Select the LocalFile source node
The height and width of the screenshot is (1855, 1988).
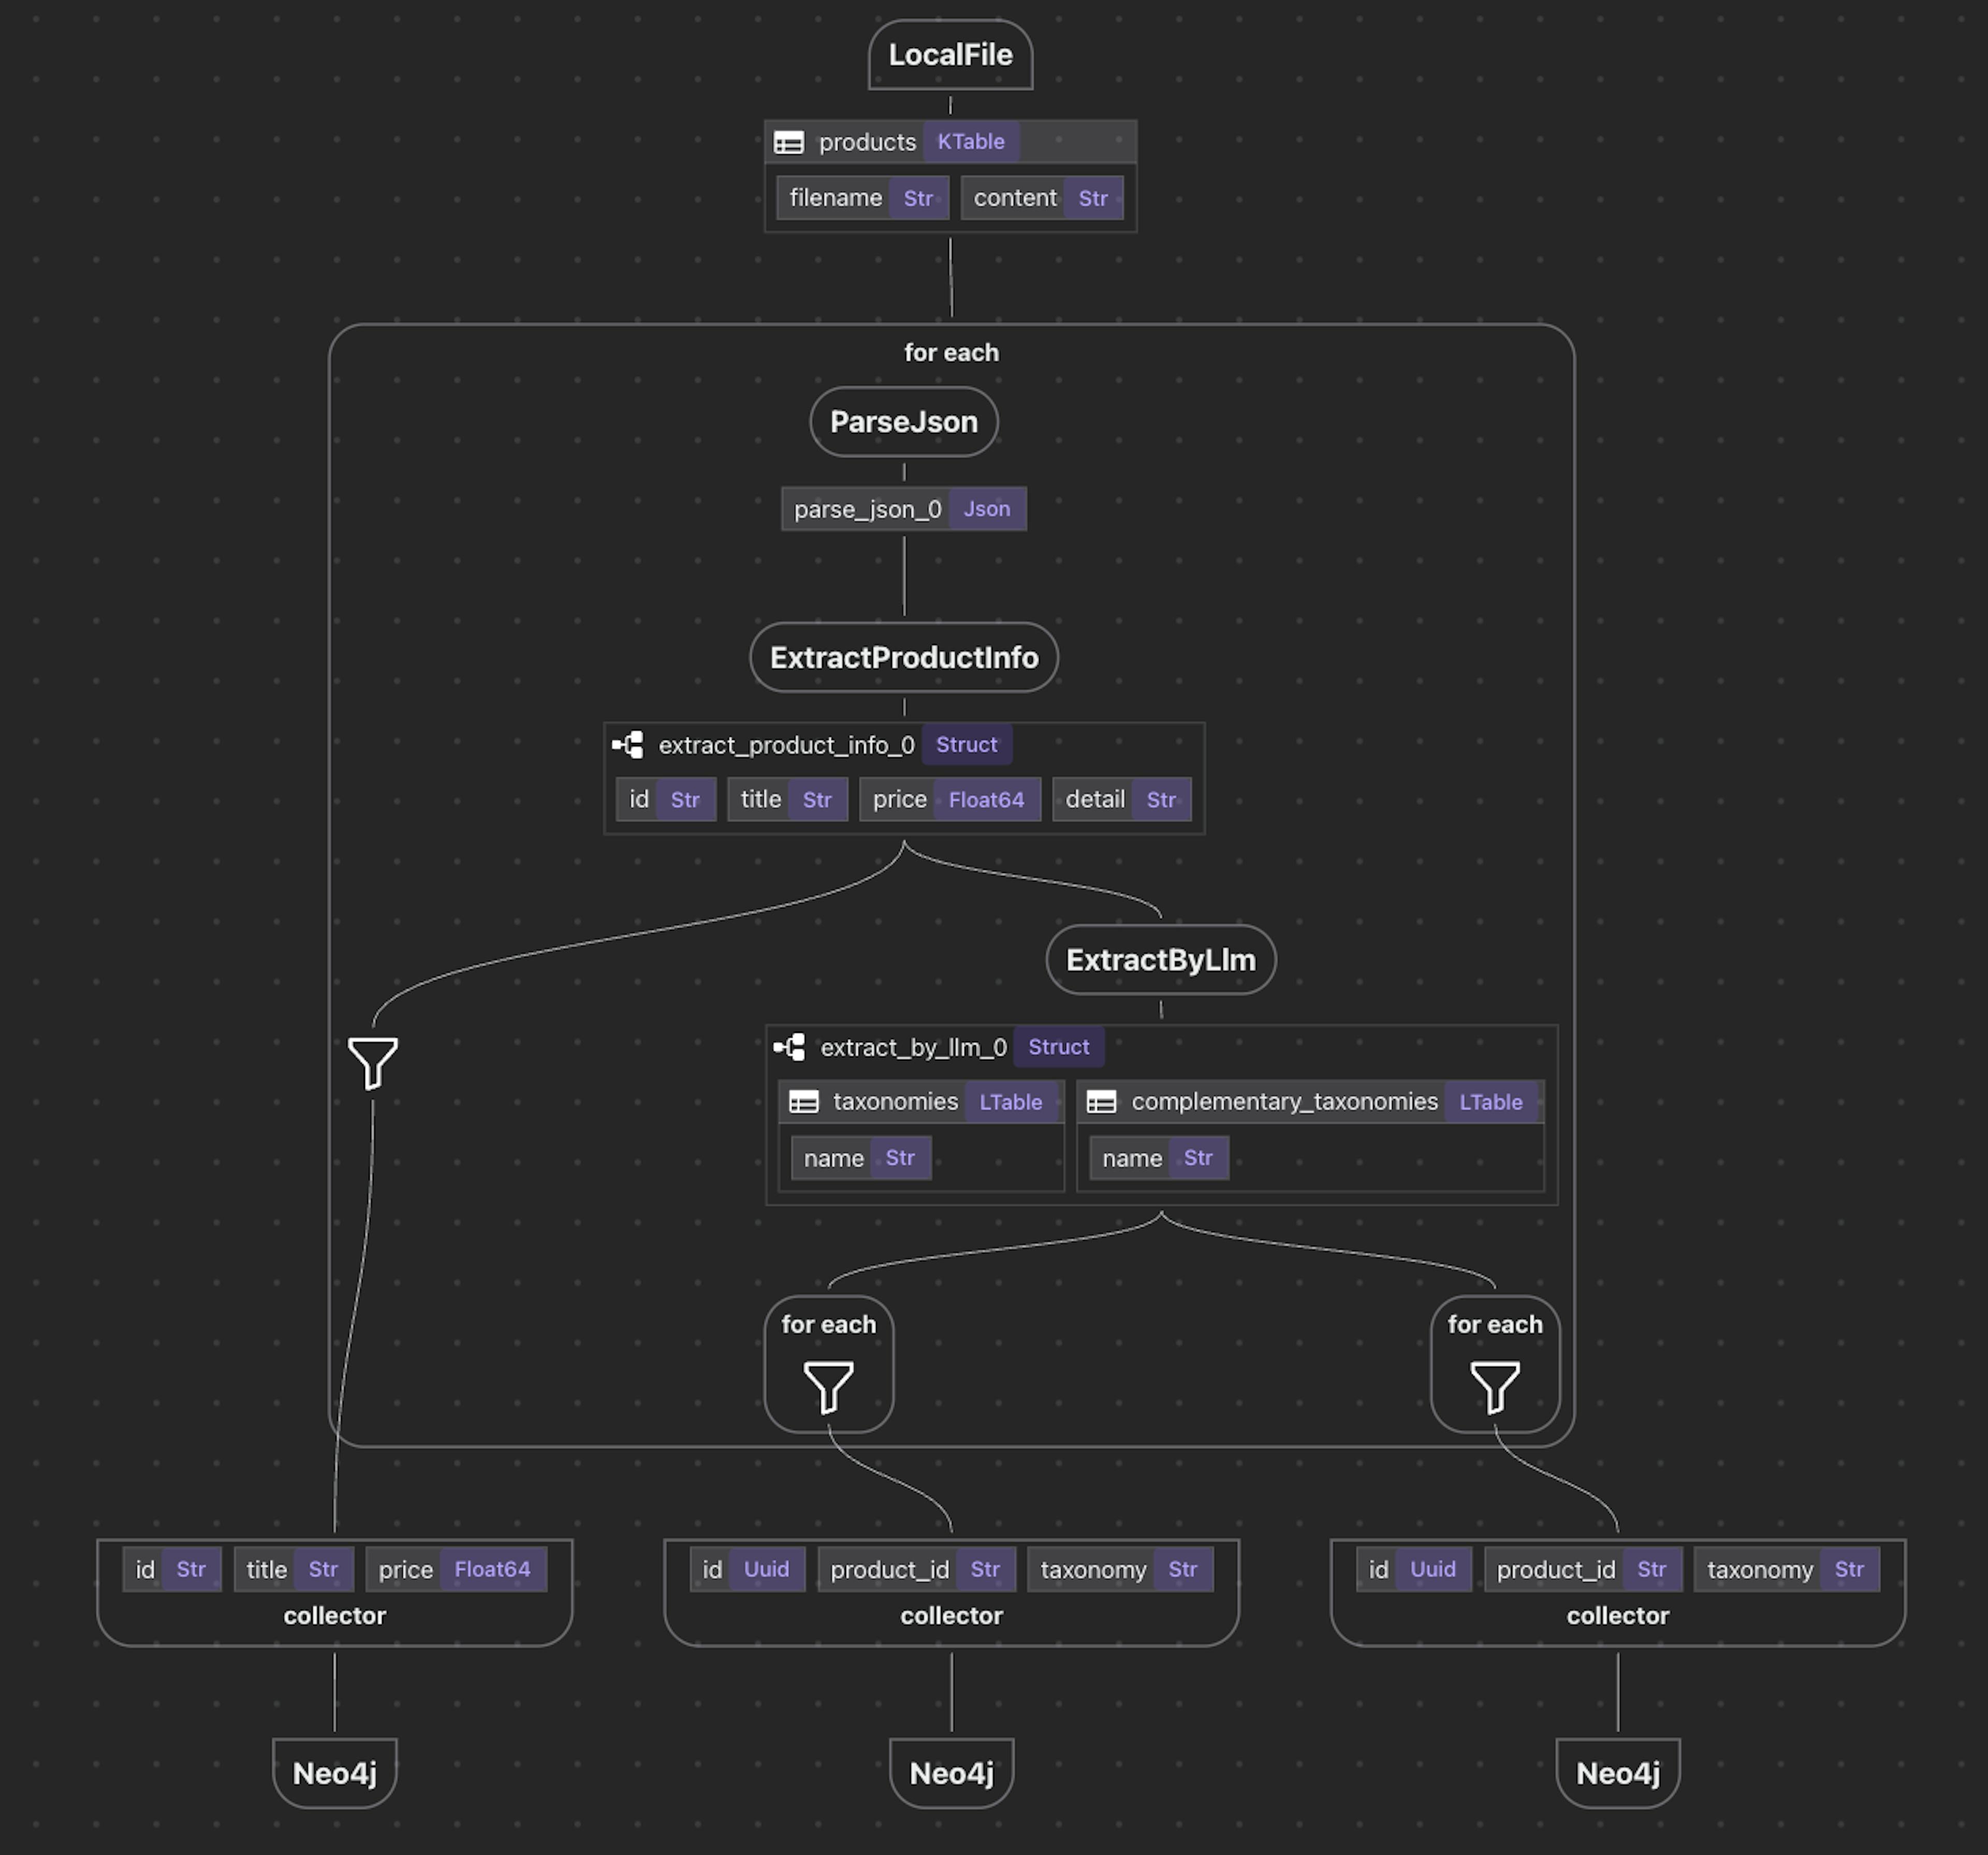[x=950, y=55]
